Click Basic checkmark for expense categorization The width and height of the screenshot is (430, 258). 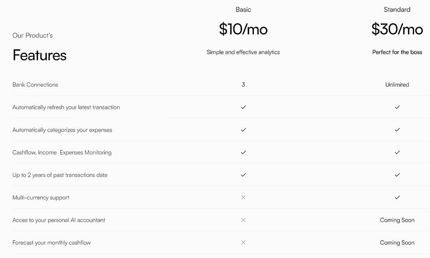click(243, 130)
